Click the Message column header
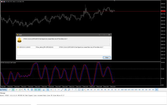Image resolution: width=167 pixels, height=105 pixels. 3,93
